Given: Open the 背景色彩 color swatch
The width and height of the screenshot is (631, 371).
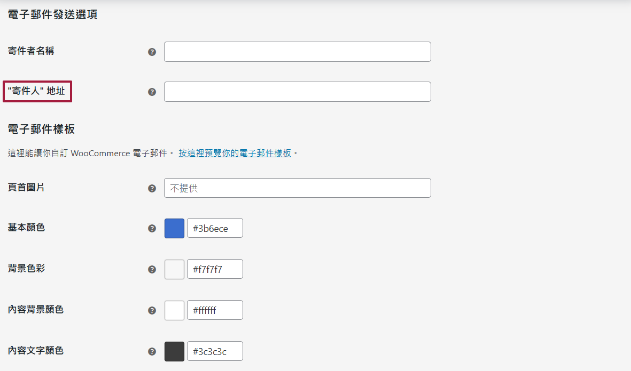Looking at the screenshot, I should pyautogui.click(x=174, y=269).
